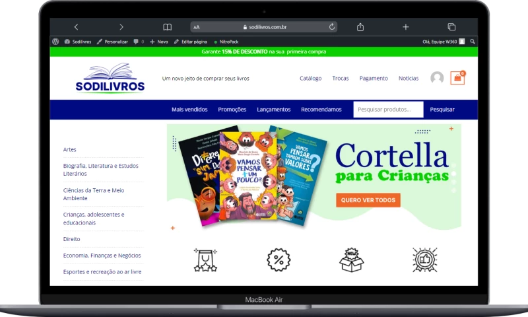Click the thumbs-up award badge icon
Image resolution: width=528 pixels, height=317 pixels.
point(425,260)
